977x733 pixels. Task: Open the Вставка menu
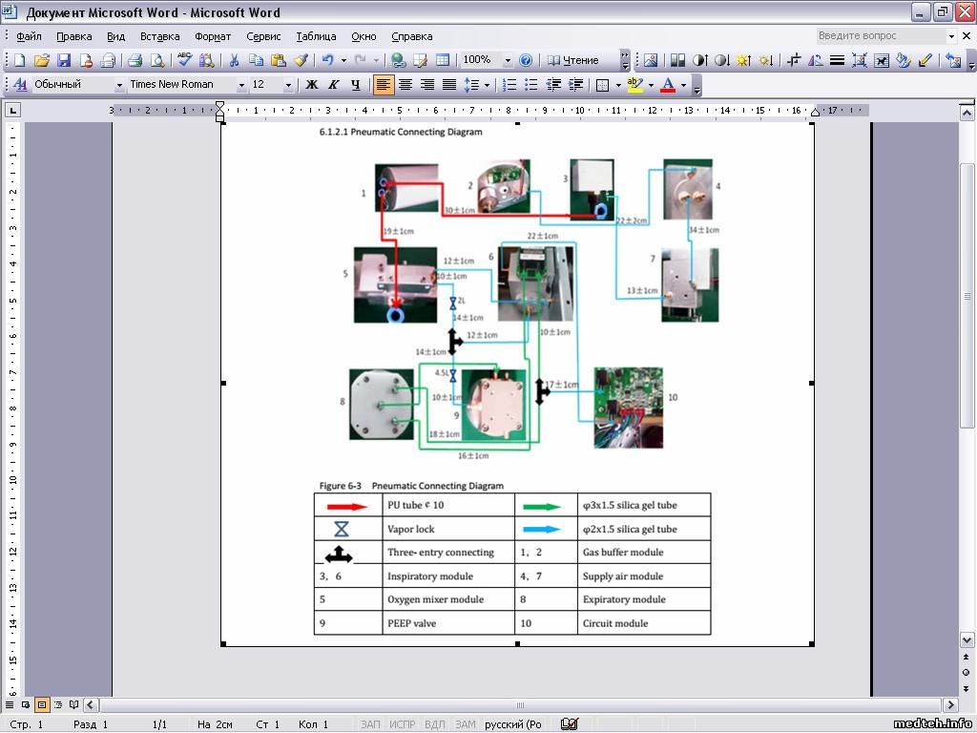159,36
